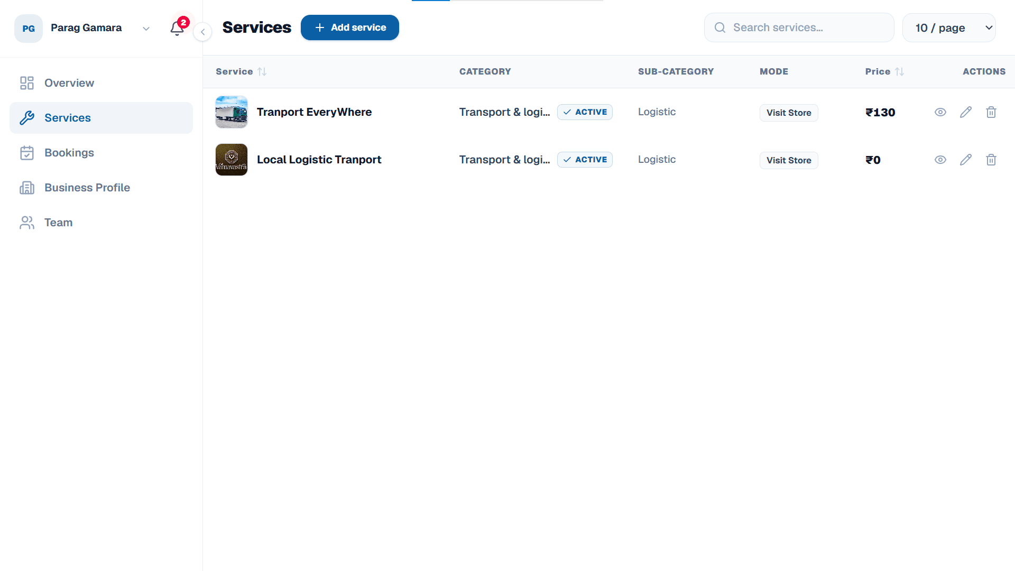Collapse the sidebar with the arrow button

pyautogui.click(x=202, y=32)
